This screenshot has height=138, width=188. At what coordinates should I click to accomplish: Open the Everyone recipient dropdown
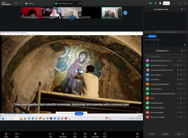click(x=152, y=36)
